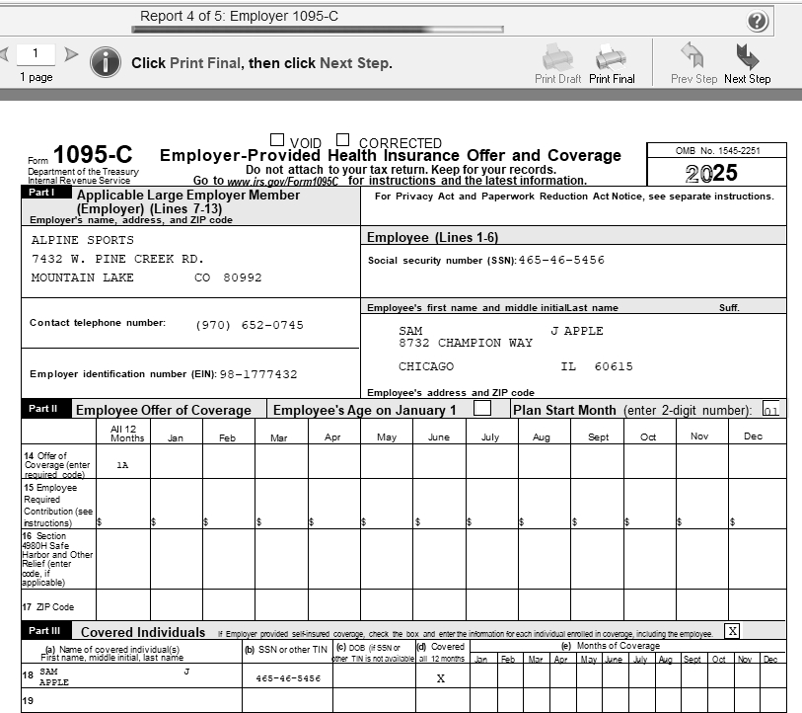802x713 pixels.
Task: Select the All 12 Months 1A code cell
Action: pos(122,463)
